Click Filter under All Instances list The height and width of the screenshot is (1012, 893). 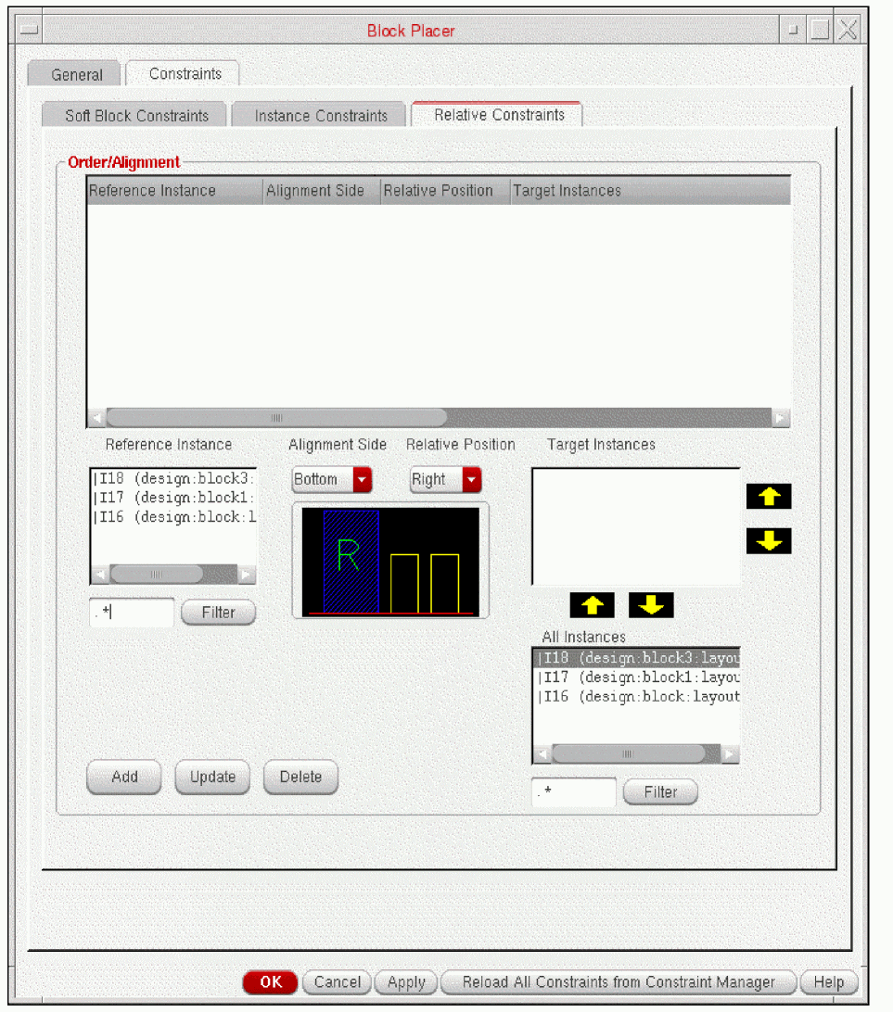[660, 791]
